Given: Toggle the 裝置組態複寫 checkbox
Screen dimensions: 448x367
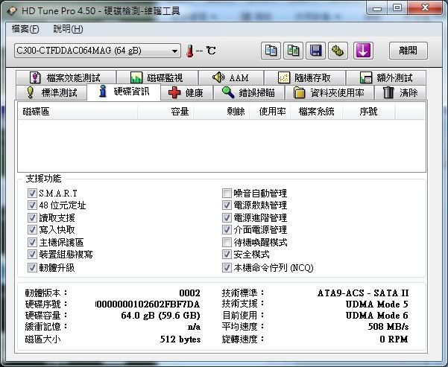Looking at the screenshot, I should (32, 255).
